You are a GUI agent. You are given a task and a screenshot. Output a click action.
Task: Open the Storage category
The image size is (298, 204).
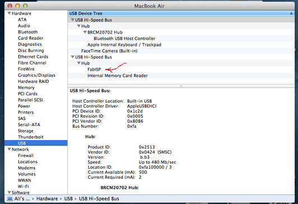coord(25,131)
